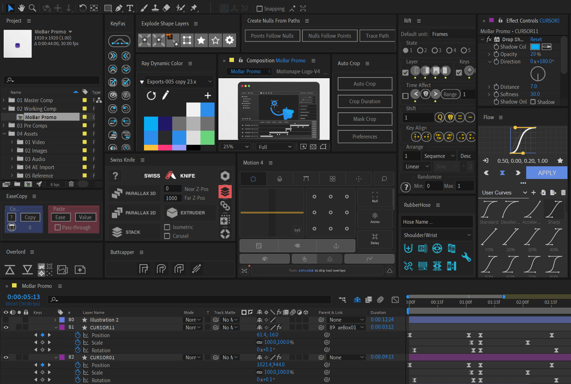Open the Motion 4 home tab

(253, 179)
